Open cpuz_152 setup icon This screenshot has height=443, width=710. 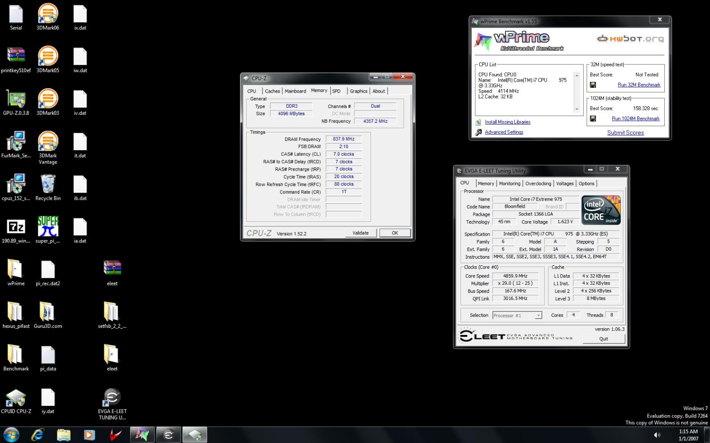pos(16,187)
